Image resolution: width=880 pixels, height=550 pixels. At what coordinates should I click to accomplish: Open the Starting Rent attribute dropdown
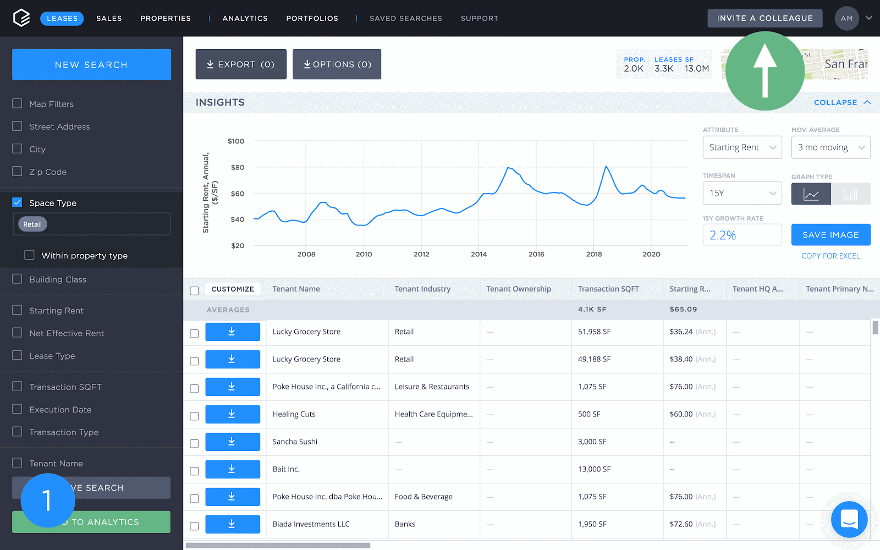point(742,147)
